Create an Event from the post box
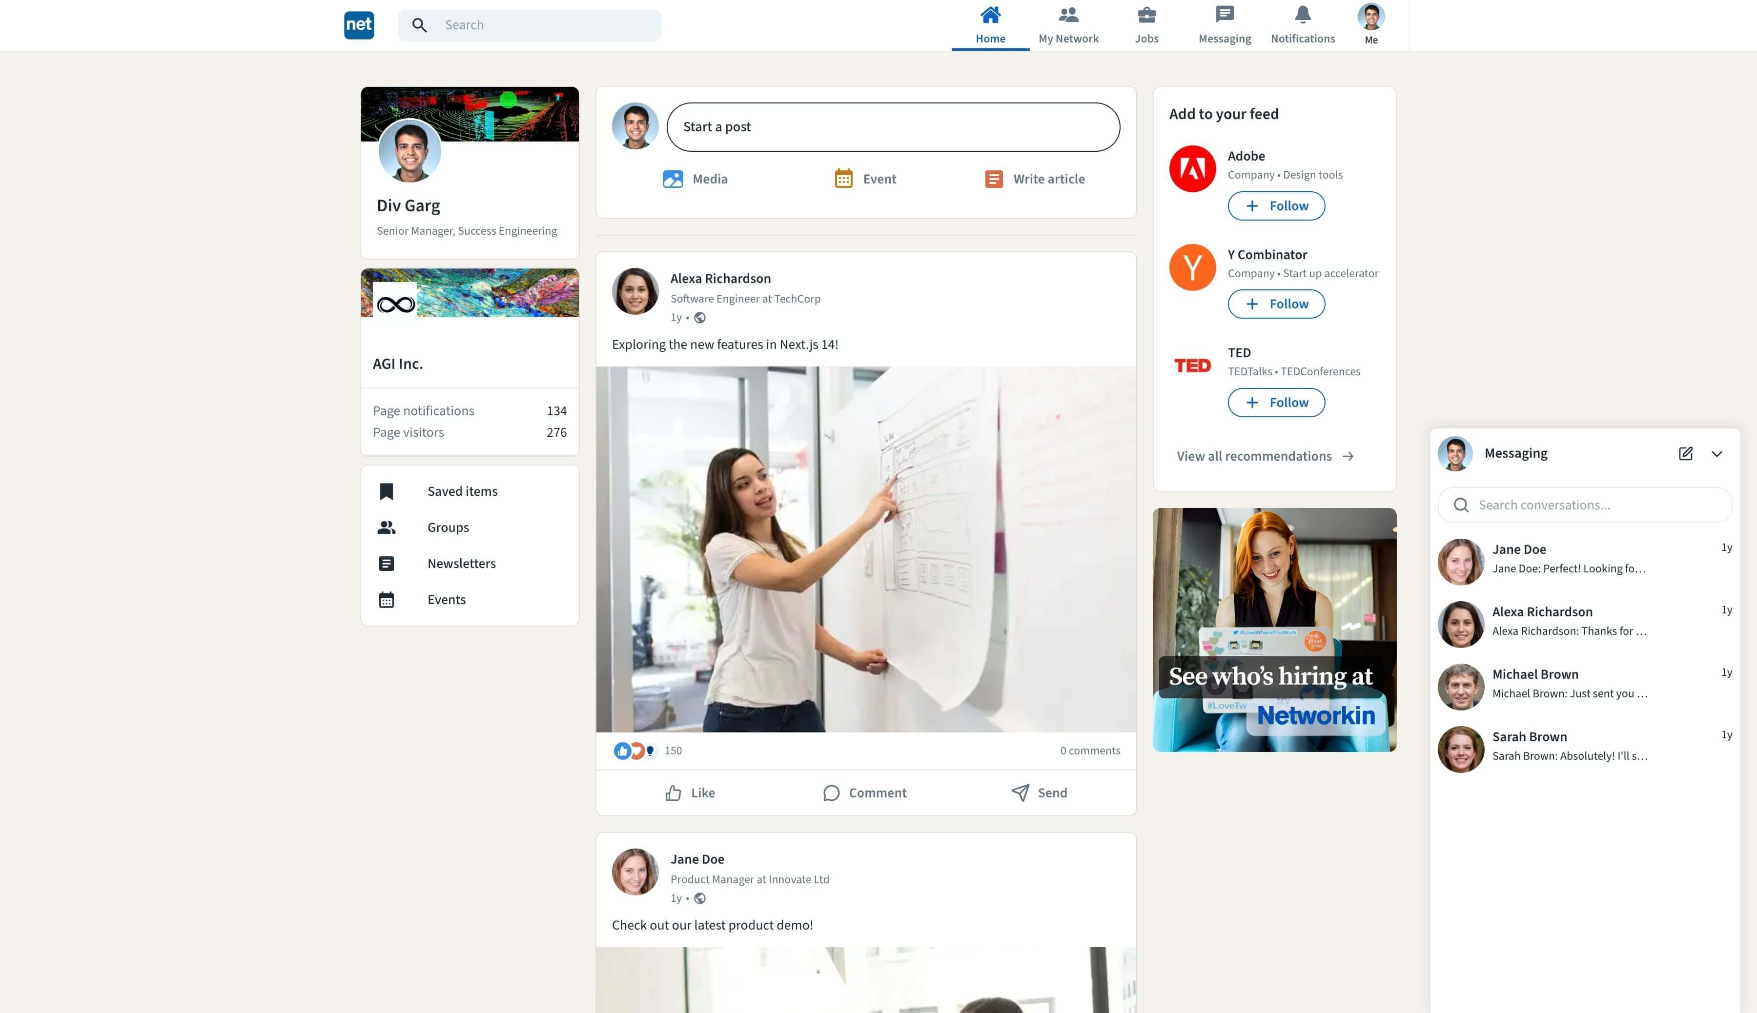This screenshot has width=1757, height=1013. [865, 179]
